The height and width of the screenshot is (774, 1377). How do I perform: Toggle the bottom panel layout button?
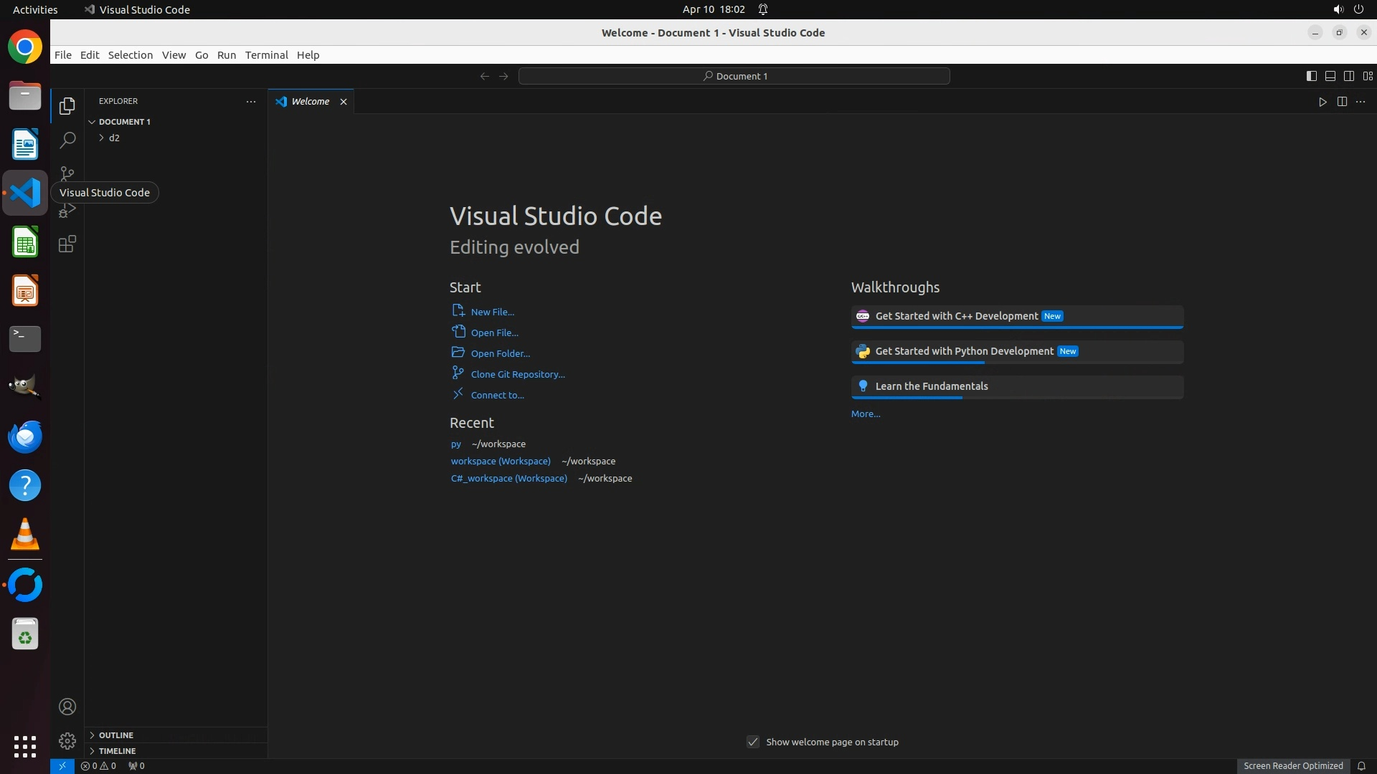coord(1330,76)
